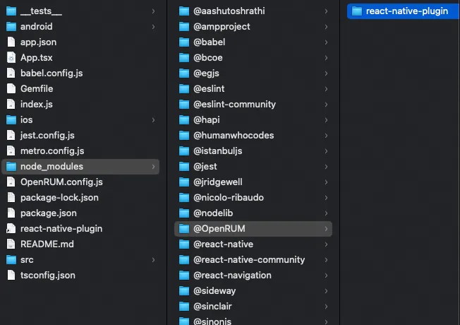This screenshot has width=460, height=325.
Task: Select the @nodelib folder name
Action: 213,213
